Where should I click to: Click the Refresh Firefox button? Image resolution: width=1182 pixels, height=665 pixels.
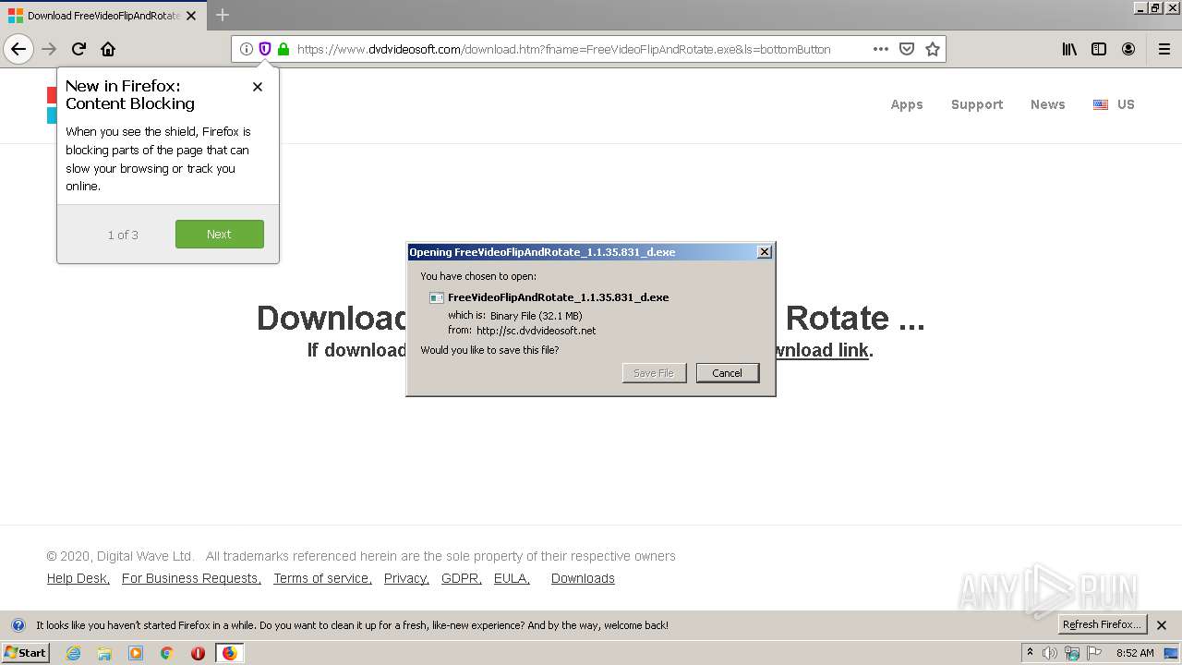pos(1102,625)
